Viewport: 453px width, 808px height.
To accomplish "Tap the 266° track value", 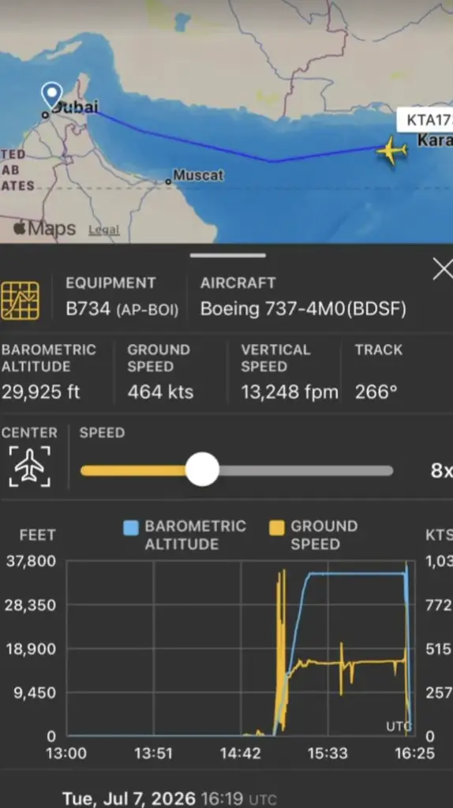I will (376, 392).
